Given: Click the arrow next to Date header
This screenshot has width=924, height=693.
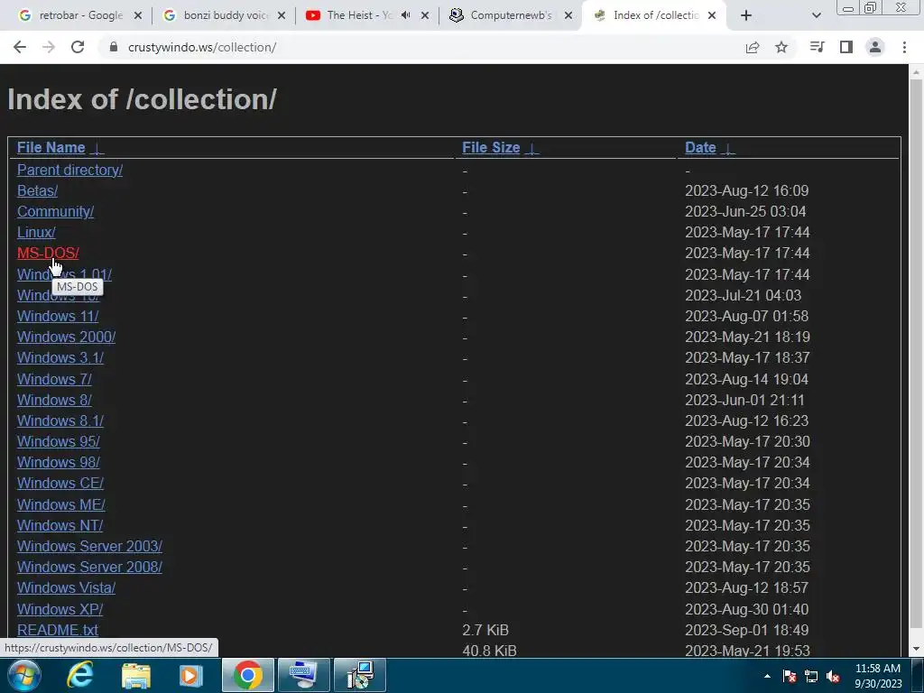Looking at the screenshot, I should click(728, 149).
